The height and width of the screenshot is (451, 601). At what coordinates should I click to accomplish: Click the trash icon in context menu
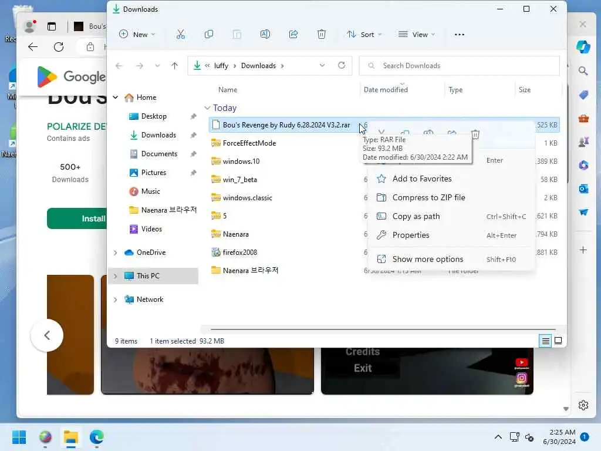(x=475, y=134)
